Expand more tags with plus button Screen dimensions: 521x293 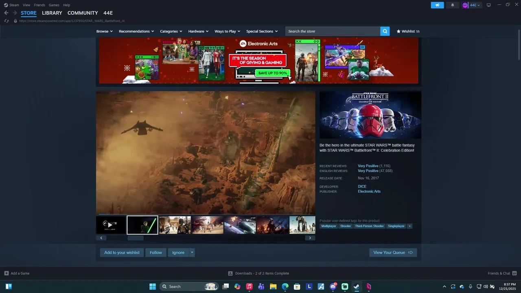(x=409, y=226)
